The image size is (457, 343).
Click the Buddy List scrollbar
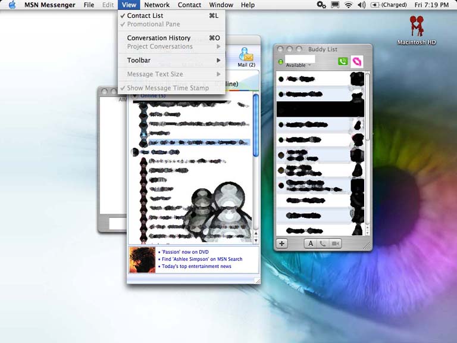[x=368, y=107]
